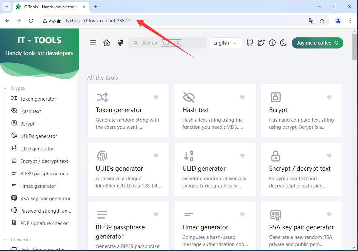358x251 pixels.
Task: Open the English language dropdown
Action: [225, 43]
